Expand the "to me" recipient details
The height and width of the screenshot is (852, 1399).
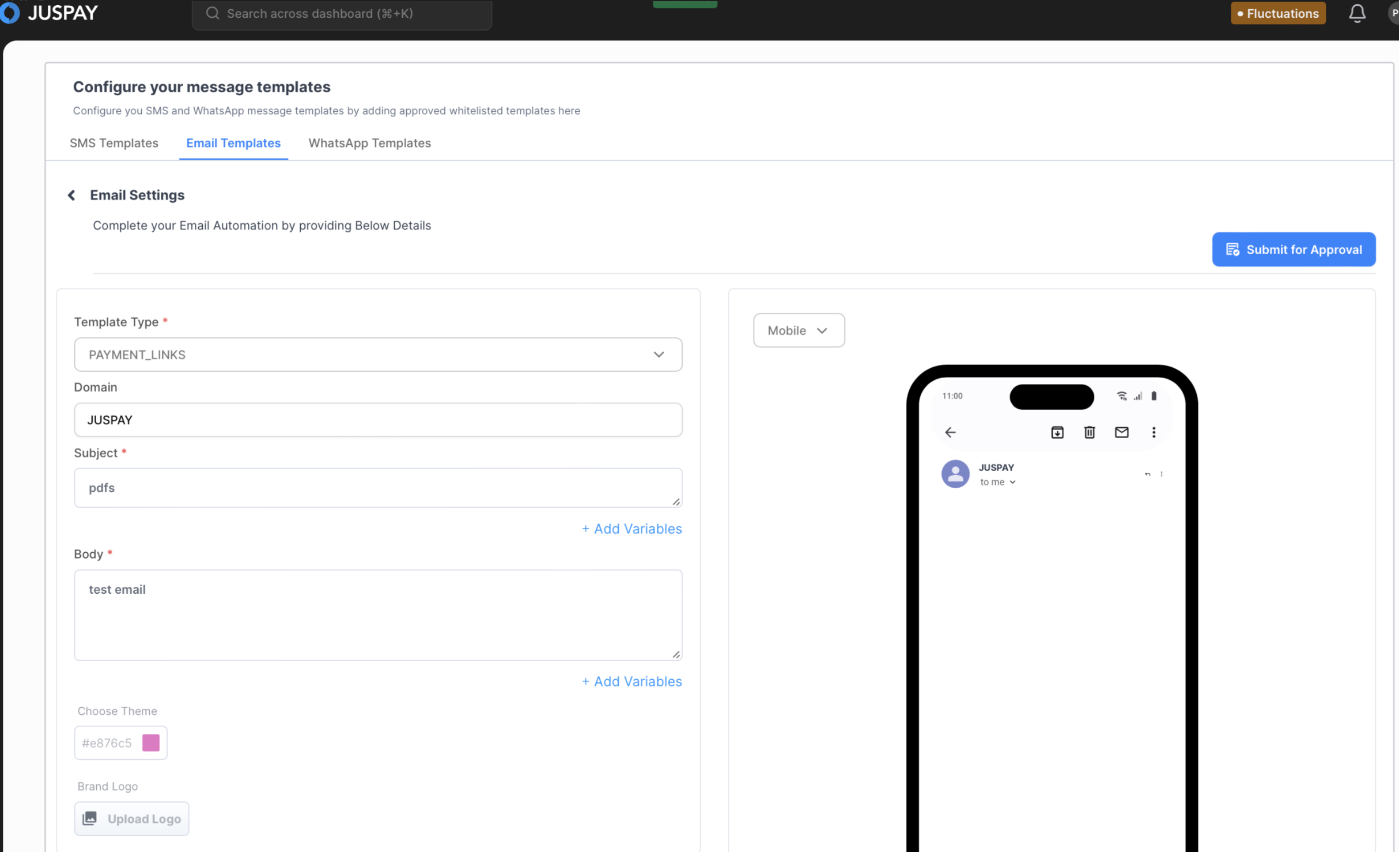[x=997, y=482]
